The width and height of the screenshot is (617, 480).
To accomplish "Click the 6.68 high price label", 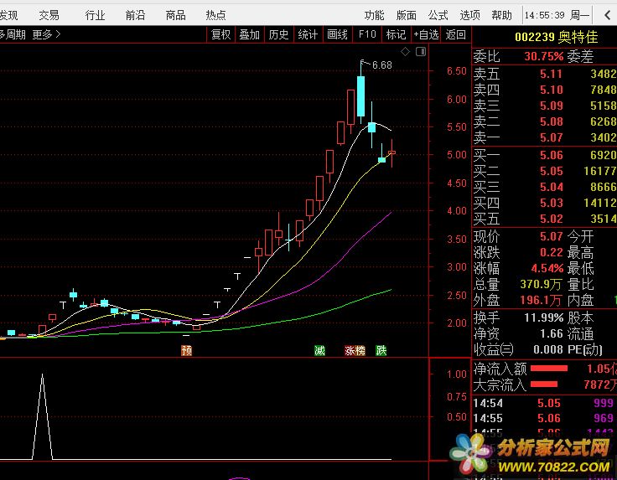I will pos(382,65).
